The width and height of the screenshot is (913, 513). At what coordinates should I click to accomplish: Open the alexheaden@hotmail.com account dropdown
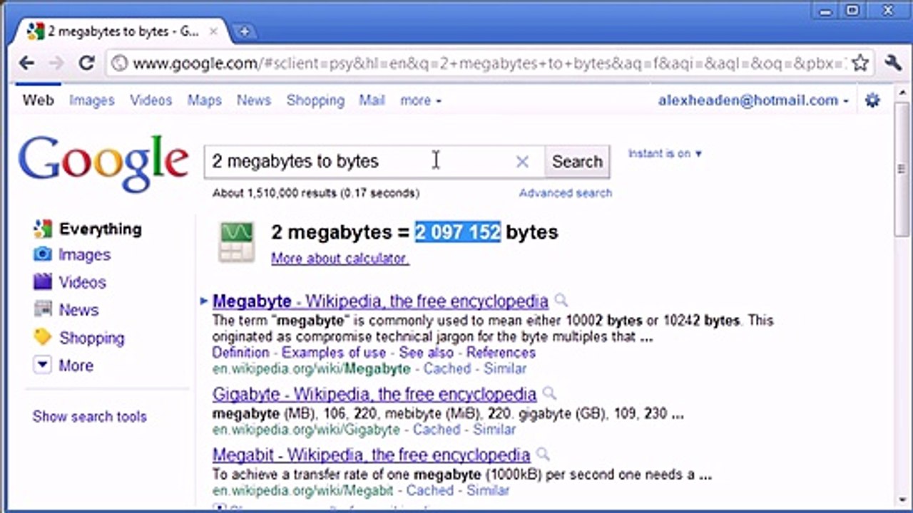pyautogui.click(x=753, y=100)
